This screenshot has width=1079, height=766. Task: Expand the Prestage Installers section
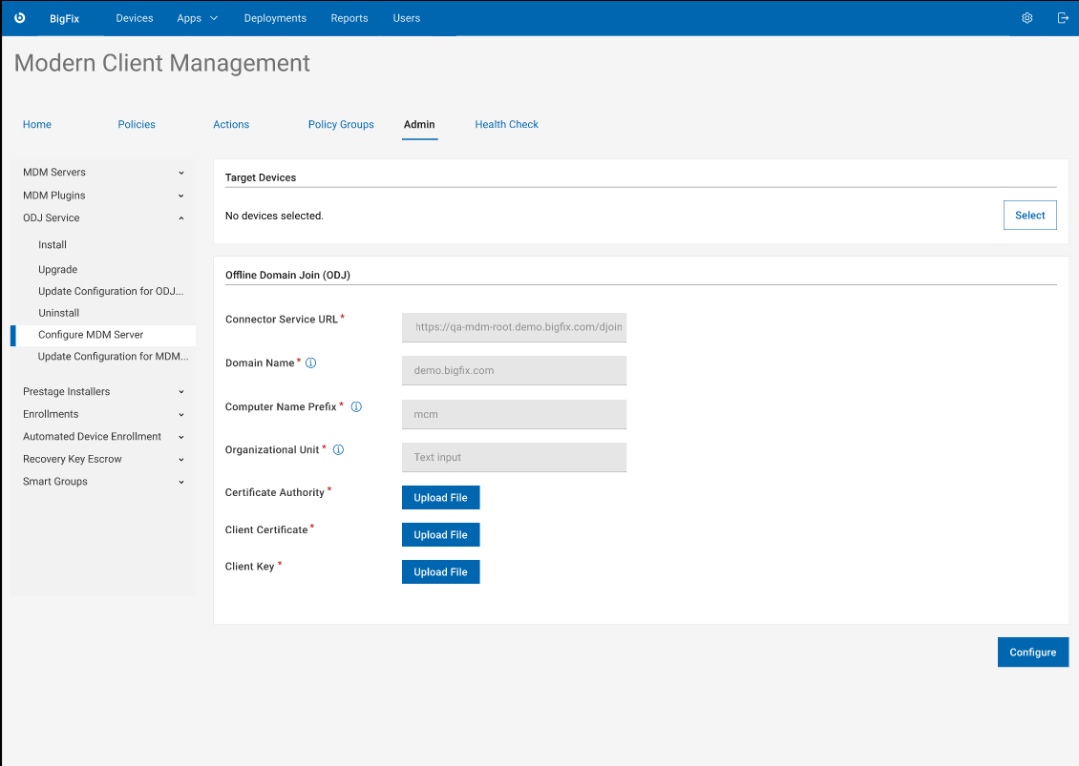[x=181, y=392]
